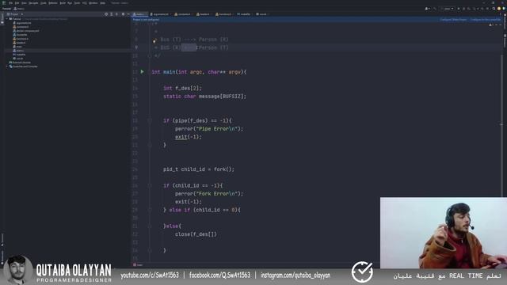Fold the block comment ending at */
The image size is (507, 285).
coord(150,55)
